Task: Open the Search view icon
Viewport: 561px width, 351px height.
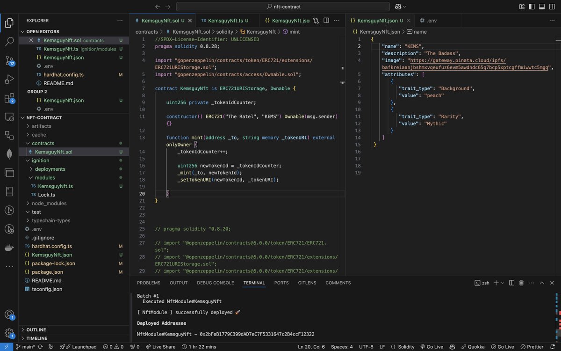Action: [x=9, y=42]
